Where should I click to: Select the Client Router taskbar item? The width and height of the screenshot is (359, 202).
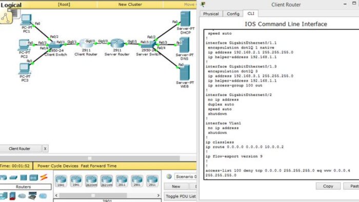click(x=19, y=149)
